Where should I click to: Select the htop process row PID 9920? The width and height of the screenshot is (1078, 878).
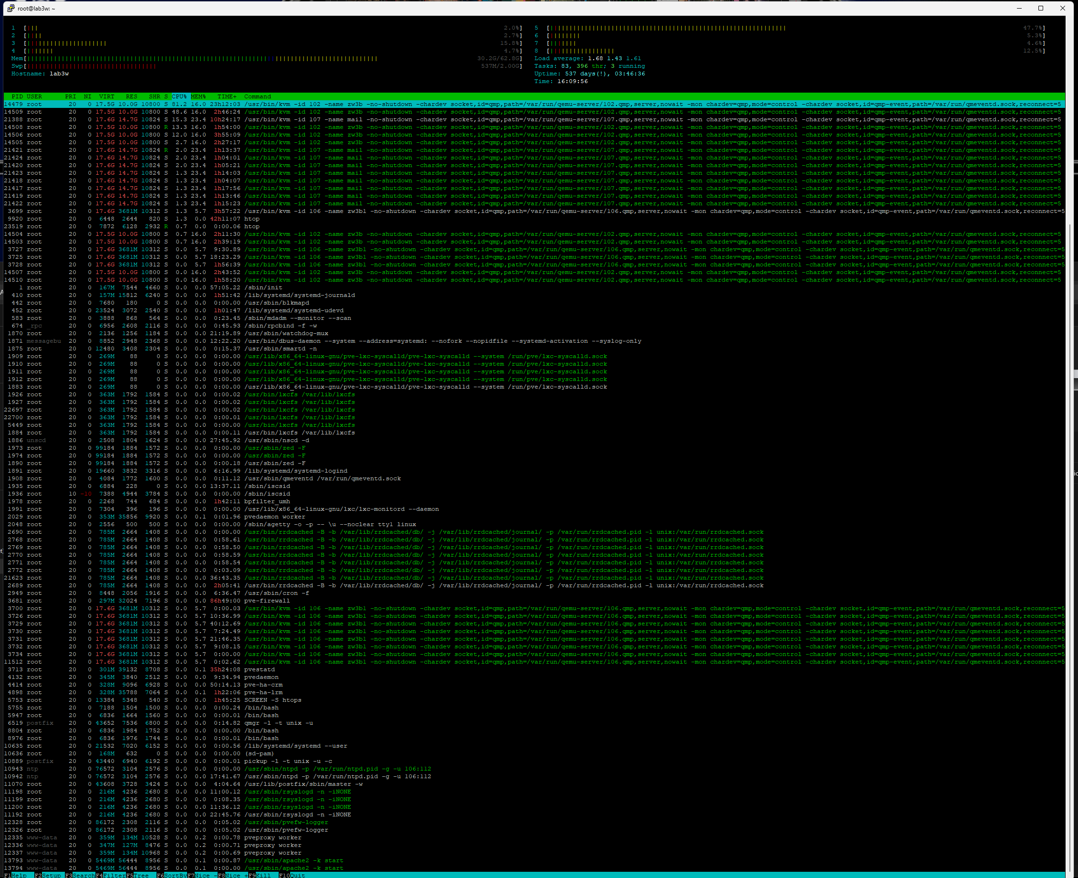coord(534,219)
